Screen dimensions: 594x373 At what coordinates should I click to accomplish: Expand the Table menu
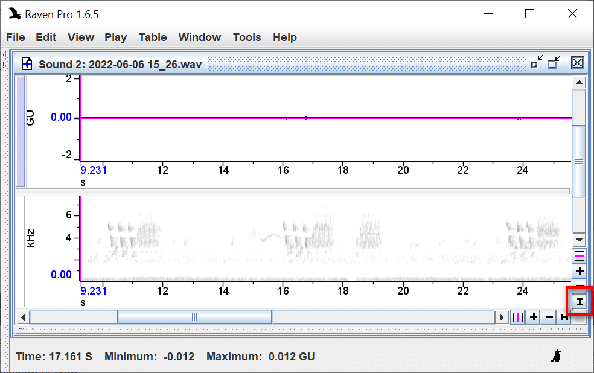tap(152, 37)
